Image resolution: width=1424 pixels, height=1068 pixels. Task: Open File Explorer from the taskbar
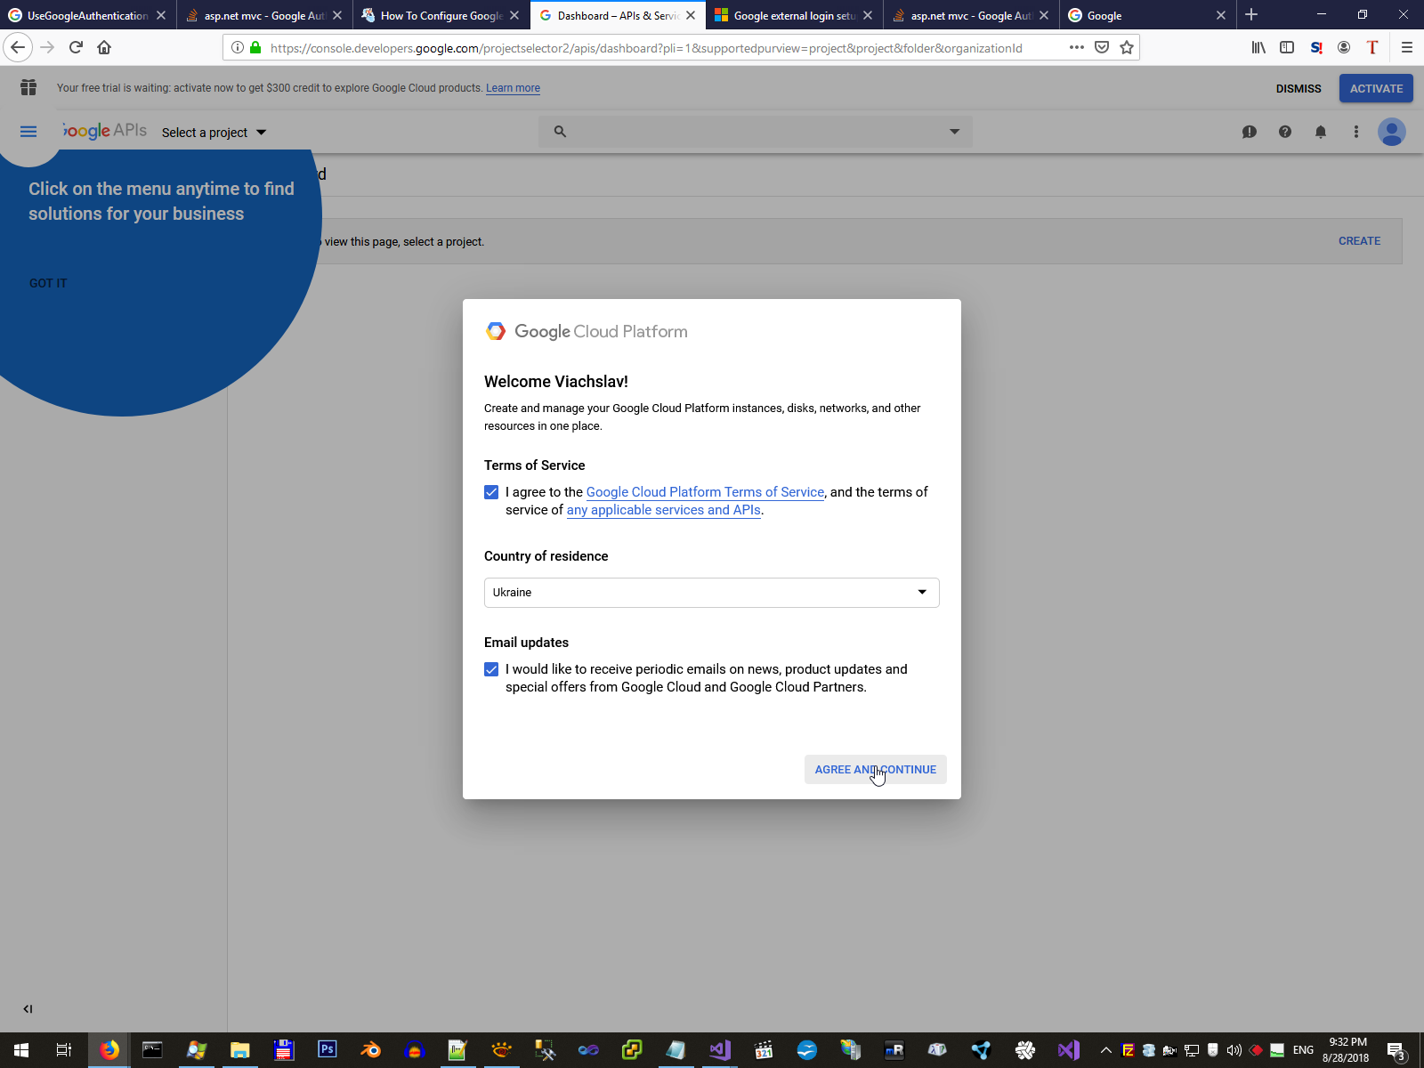(240, 1050)
